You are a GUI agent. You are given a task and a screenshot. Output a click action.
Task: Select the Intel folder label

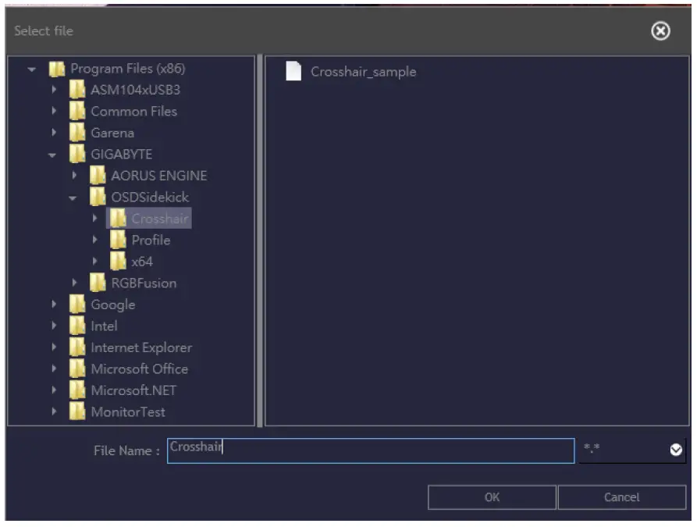point(104,326)
